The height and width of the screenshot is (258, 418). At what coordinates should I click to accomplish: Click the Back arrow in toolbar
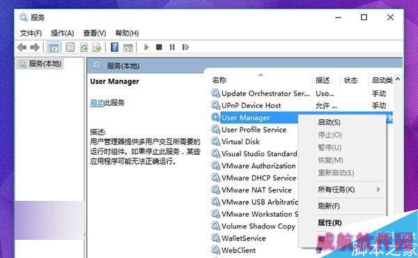pyautogui.click(x=22, y=47)
